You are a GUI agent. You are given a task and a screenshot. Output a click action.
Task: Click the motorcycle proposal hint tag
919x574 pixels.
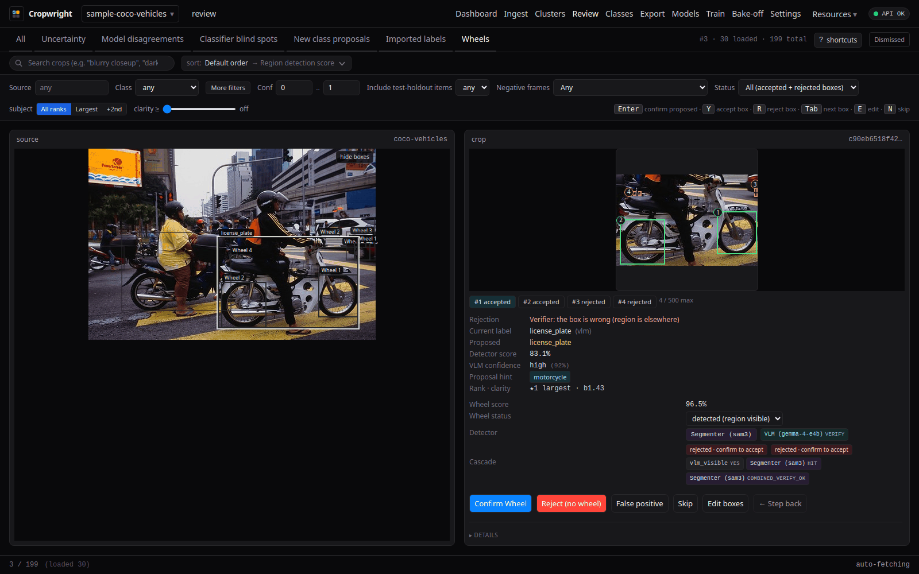click(550, 377)
